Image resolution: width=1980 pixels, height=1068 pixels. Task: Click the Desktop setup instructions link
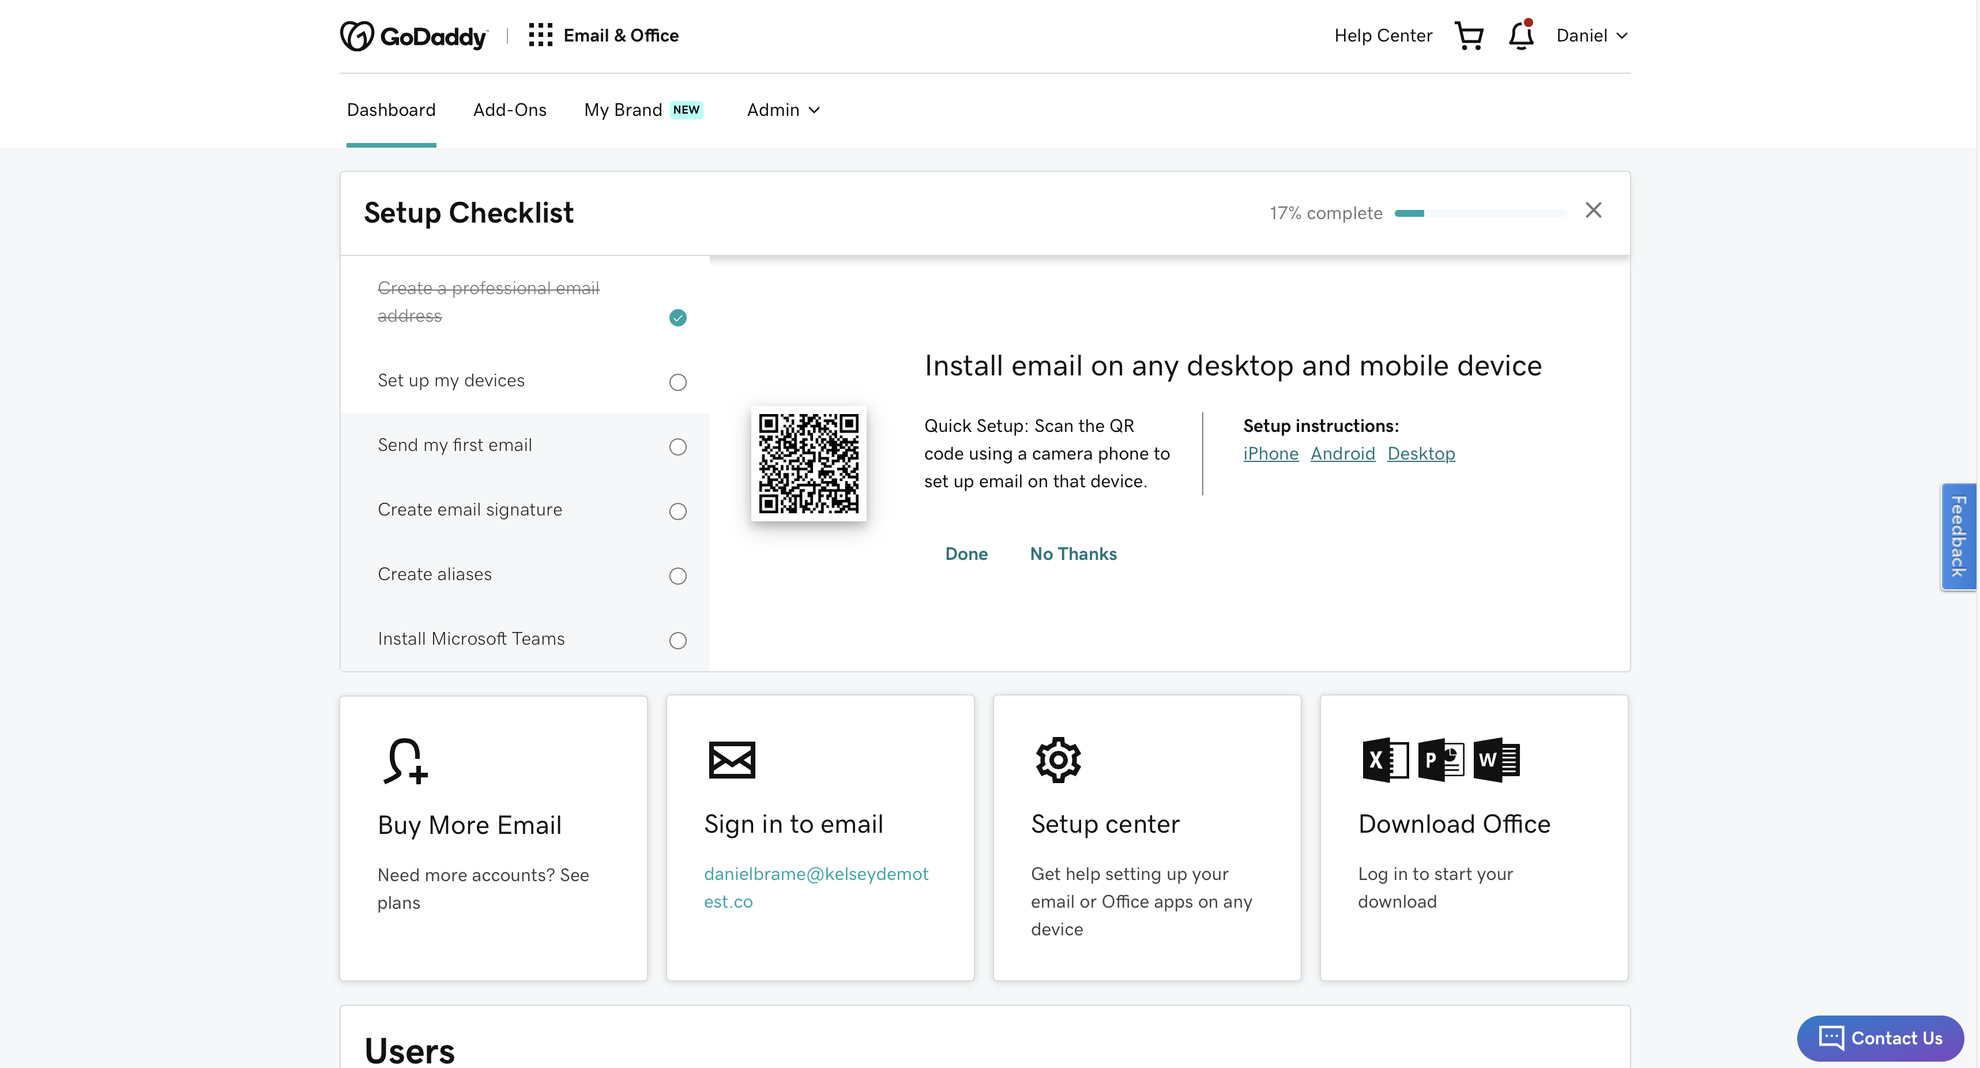1421,453
